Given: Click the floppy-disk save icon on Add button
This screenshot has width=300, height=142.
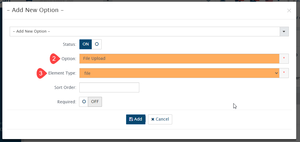Looking at the screenshot, I should click(x=131, y=119).
